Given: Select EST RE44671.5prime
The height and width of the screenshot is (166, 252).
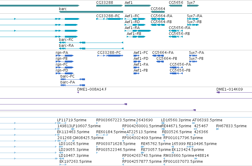Looking at the screenshot, I should pos(163,129).
